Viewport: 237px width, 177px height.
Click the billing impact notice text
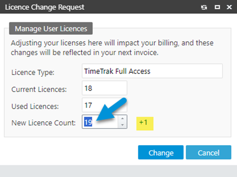point(112,48)
